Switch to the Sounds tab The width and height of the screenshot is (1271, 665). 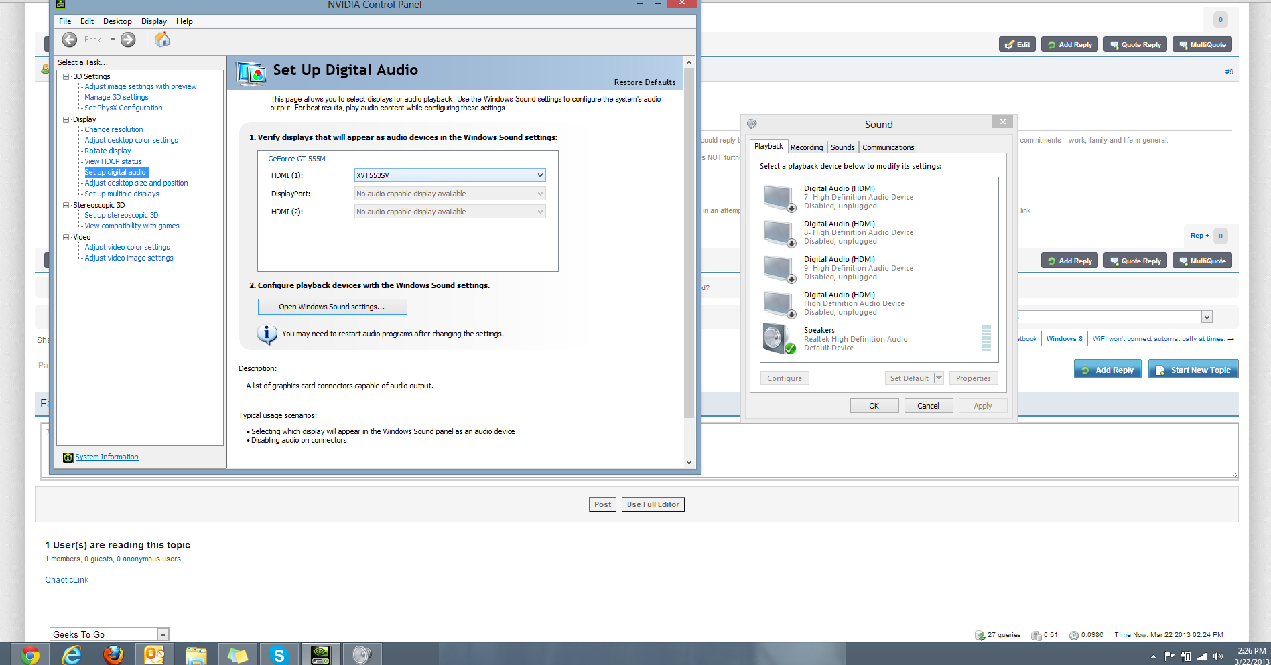tap(842, 147)
